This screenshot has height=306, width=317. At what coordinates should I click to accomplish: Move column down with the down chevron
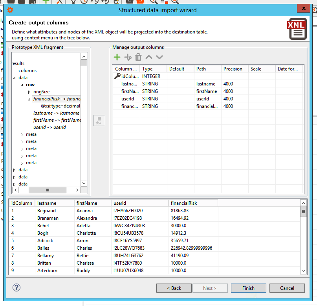(159, 57)
